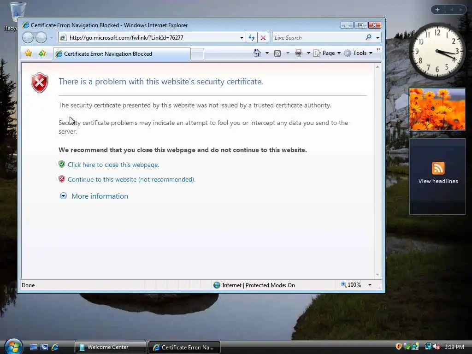Open address bar history dropdown

(242, 38)
